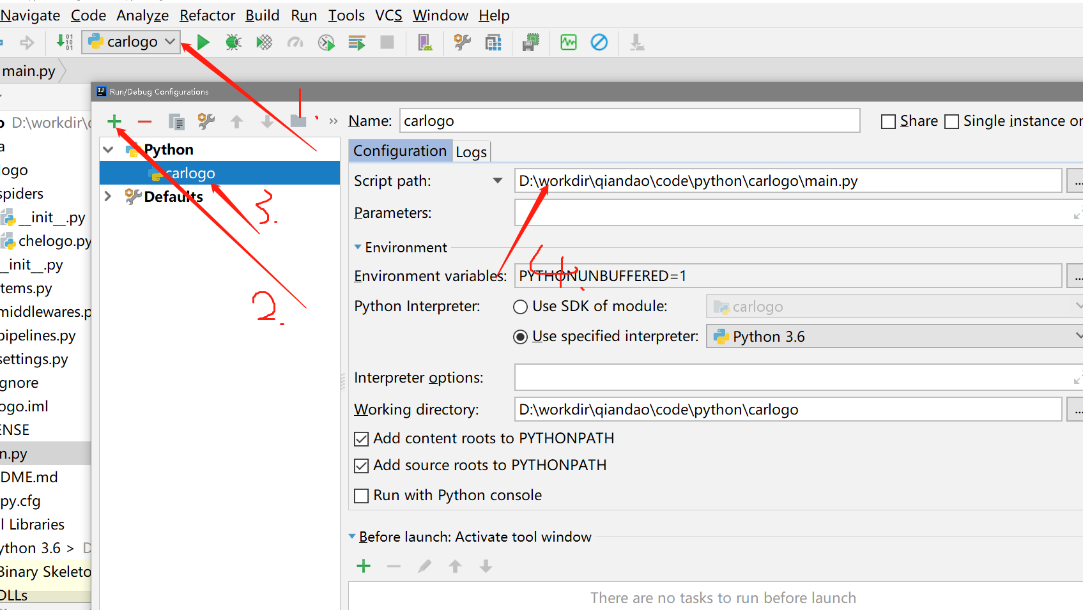The height and width of the screenshot is (610, 1083).
Task: Open the carlogo run configuration dropdown
Action: (x=131, y=42)
